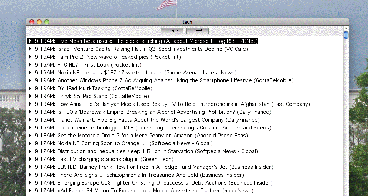Click the scrollbar up arrow
Screen dimensions: 368x196
[346, 28]
